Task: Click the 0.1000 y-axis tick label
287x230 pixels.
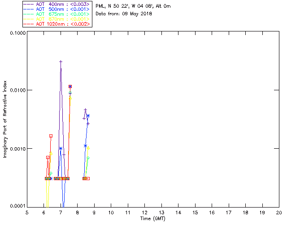Action: coord(17,33)
